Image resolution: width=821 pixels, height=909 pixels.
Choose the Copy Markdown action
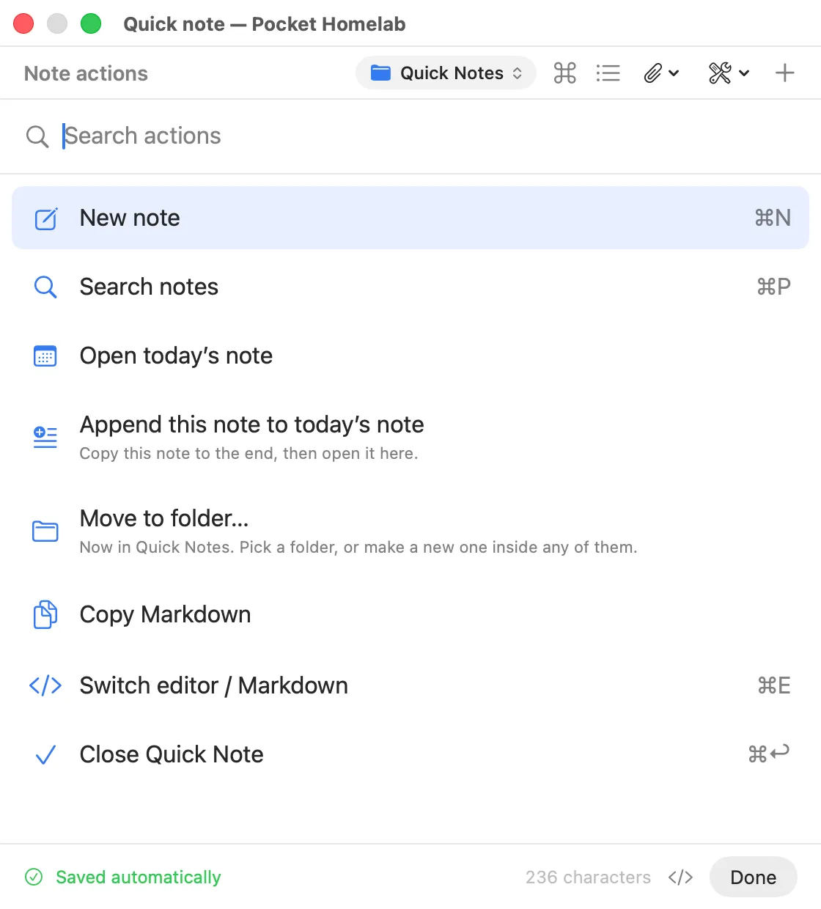(x=410, y=614)
